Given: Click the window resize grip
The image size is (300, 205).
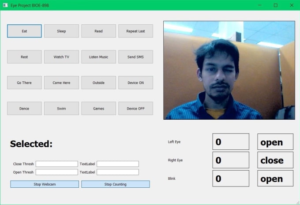Looking at the screenshot, I should coord(298,202).
